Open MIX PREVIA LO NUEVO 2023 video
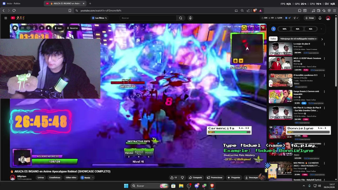The image size is (338, 190). click(x=280, y=168)
